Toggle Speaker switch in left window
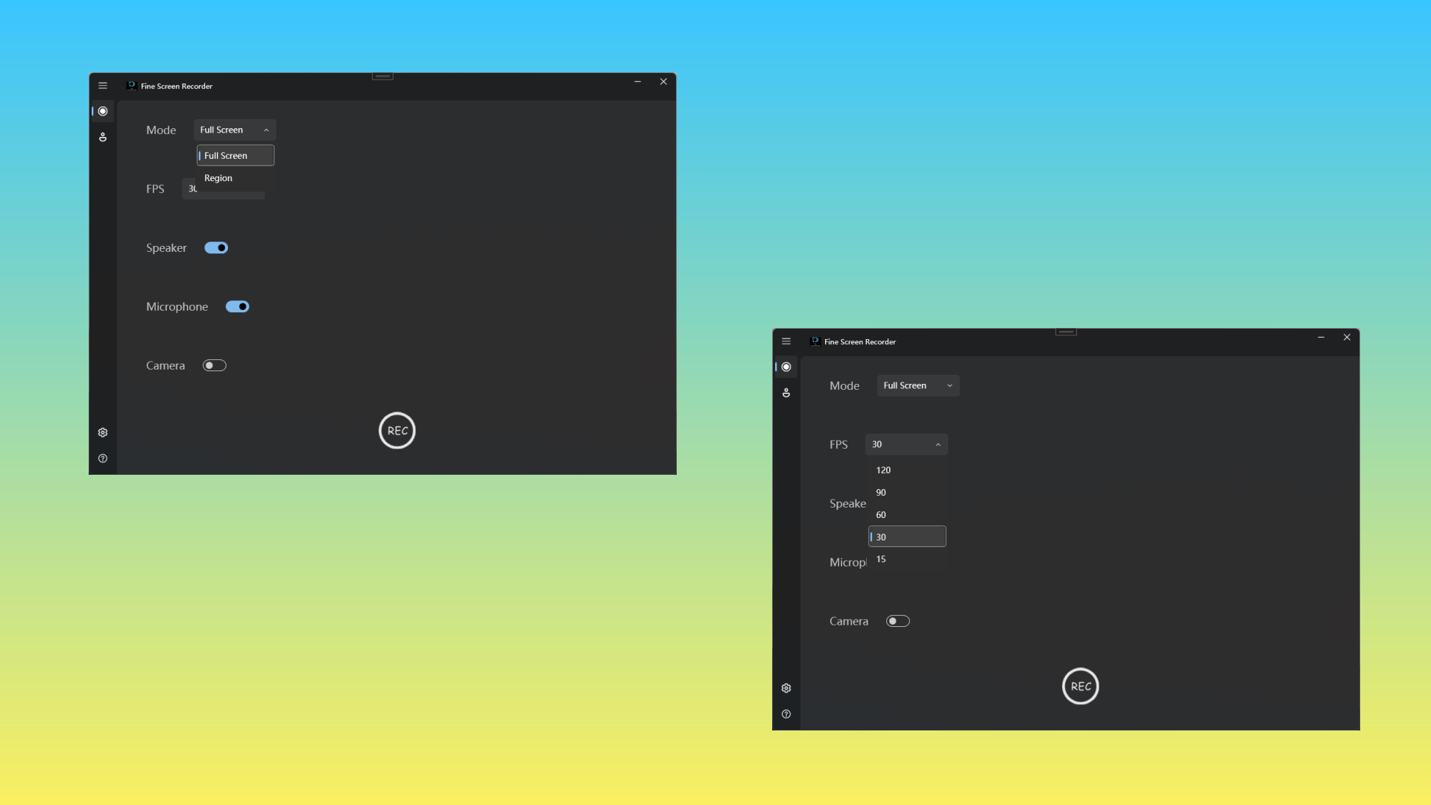The width and height of the screenshot is (1431, 805). click(215, 247)
